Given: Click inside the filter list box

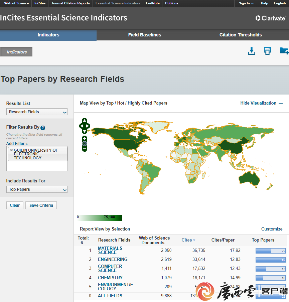Looking at the screenshot, I should coord(37,158).
